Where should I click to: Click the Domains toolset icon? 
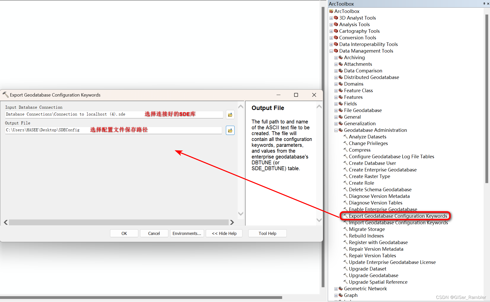341,84
